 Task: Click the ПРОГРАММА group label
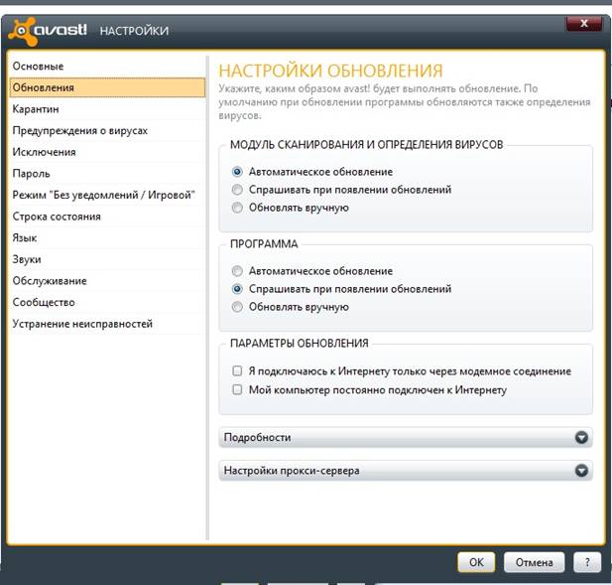point(264,244)
